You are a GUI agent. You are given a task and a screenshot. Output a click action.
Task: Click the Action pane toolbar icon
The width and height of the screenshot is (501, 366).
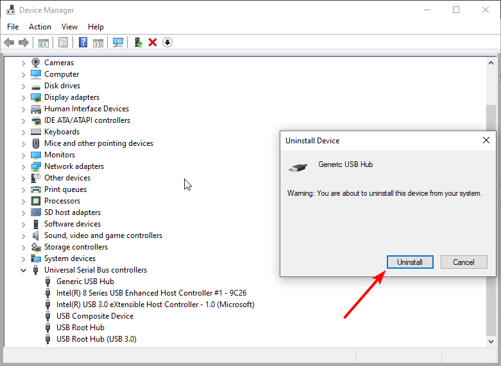click(98, 42)
